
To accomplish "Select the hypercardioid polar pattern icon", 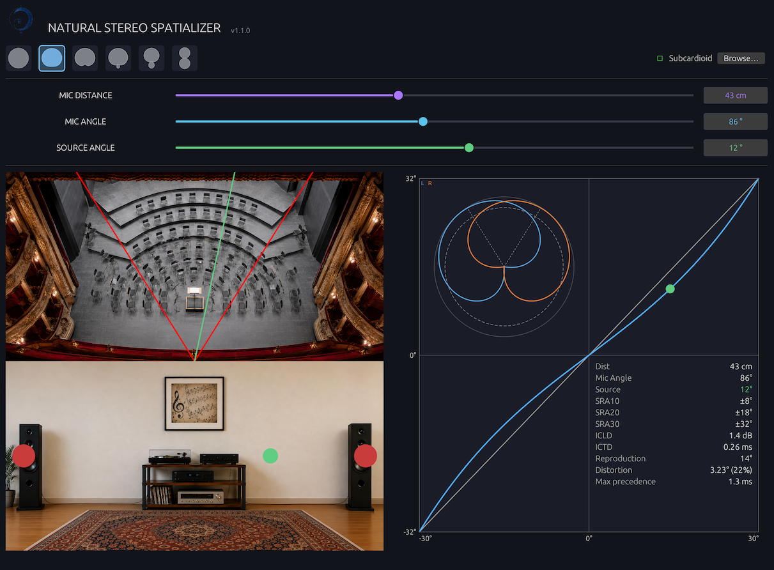I will [x=151, y=58].
